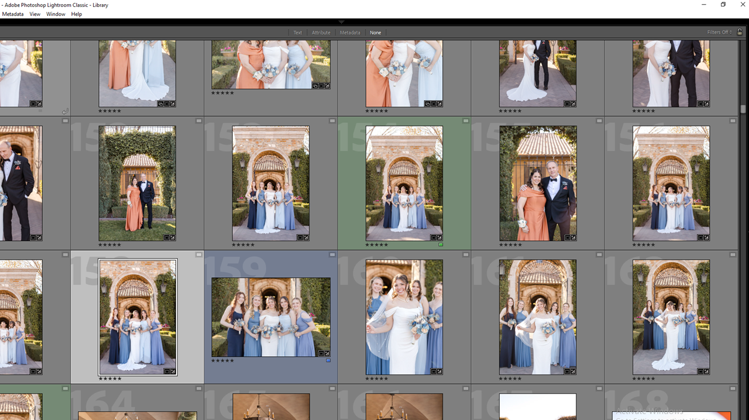Click crop badge on close-up veiled bride photo
The height and width of the screenshot is (420, 749).
[434, 371]
